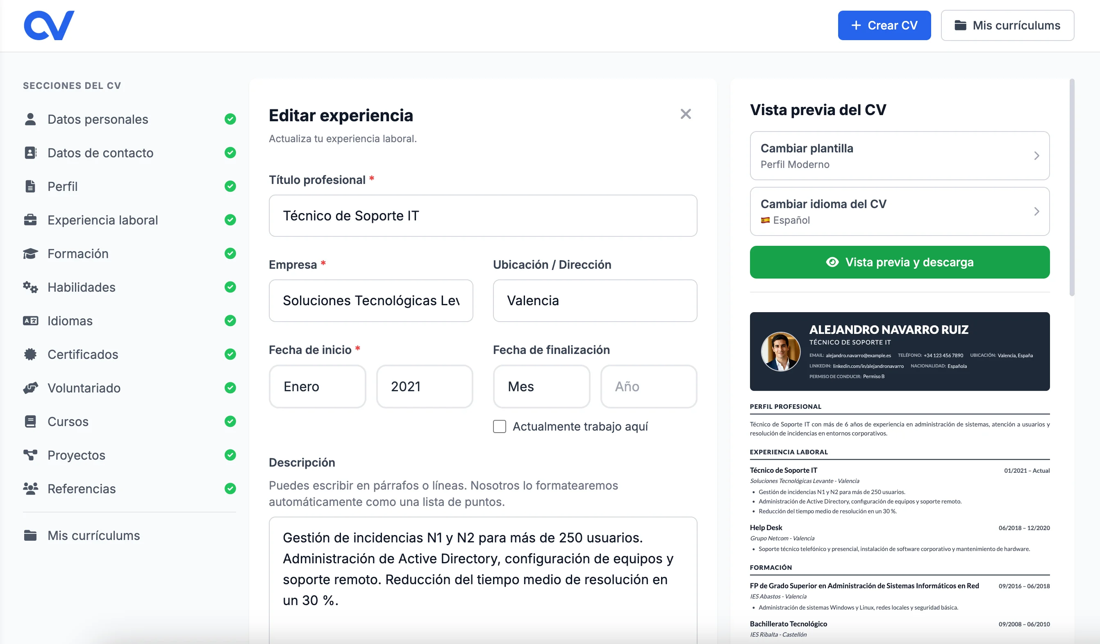1100x644 pixels.
Task: Click the Voluntariado hand icon
Action: click(x=31, y=388)
